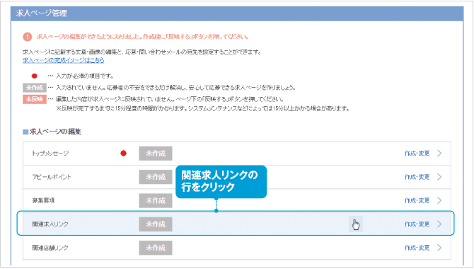This screenshot has height=269, width=474.
Task: Click the 未作成 badge in トップメッセージ row
Action: tap(156, 154)
